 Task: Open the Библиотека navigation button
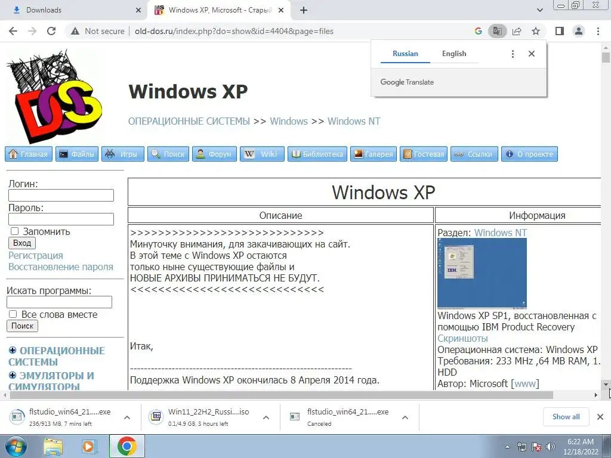[x=317, y=154]
